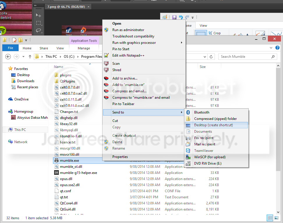
Task: Click Crop in Paint ribbon
Action: (215, 33)
